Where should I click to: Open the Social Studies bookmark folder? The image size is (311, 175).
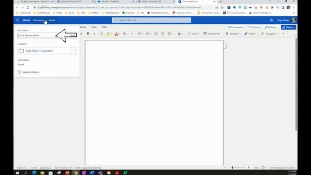(x=42, y=13)
